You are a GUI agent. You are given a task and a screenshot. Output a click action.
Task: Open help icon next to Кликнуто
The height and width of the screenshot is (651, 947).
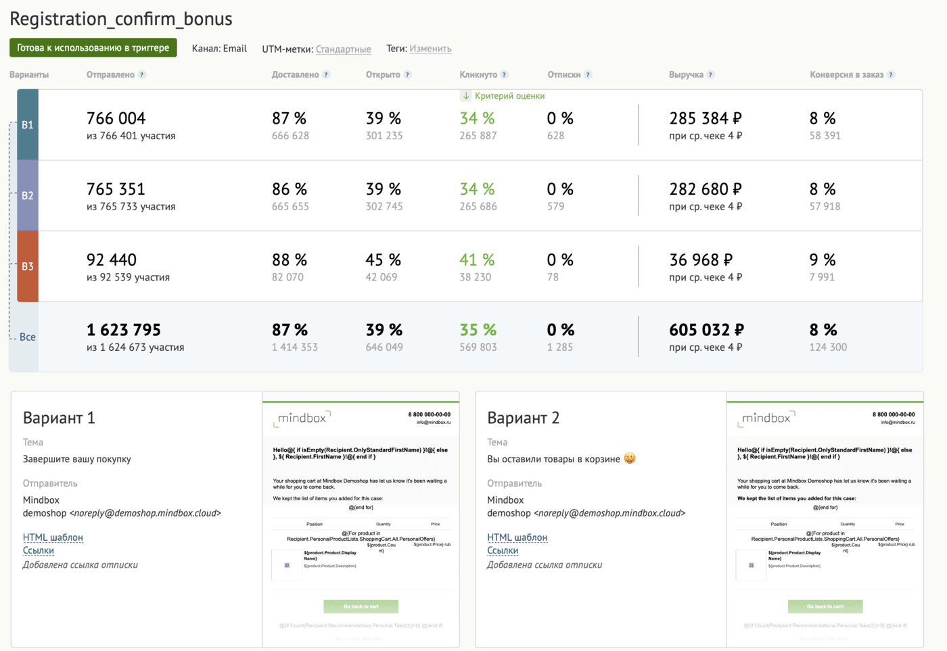point(505,75)
